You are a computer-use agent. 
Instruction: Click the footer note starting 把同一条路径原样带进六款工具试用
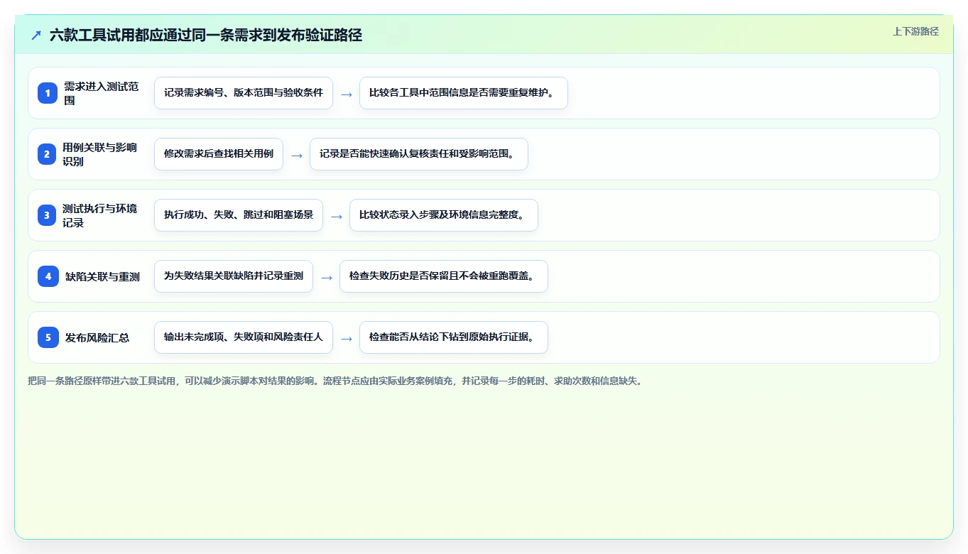pos(335,381)
